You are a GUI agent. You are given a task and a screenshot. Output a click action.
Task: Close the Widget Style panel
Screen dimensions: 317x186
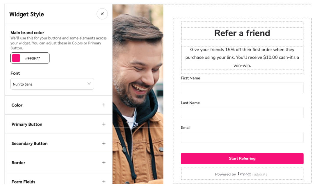pyautogui.click(x=102, y=14)
